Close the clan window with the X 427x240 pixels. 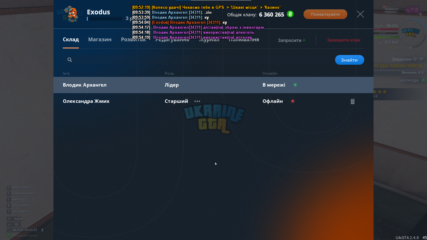point(360,14)
